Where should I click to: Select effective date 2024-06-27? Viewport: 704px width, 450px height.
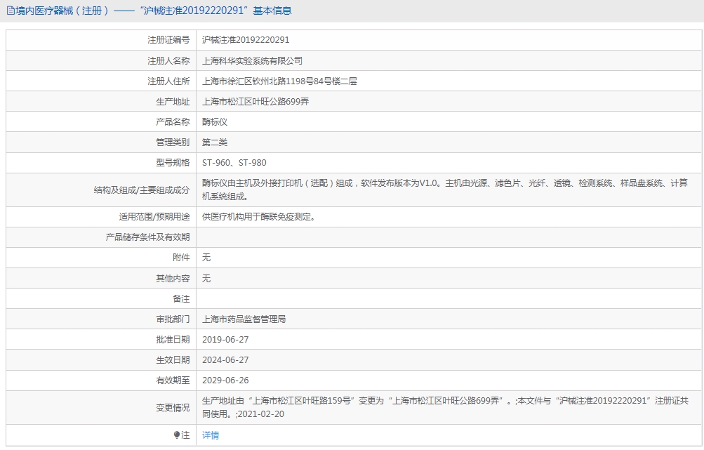coord(225,359)
